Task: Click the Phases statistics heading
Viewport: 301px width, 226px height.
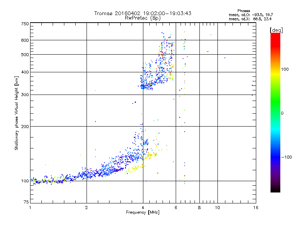Action: point(243,11)
